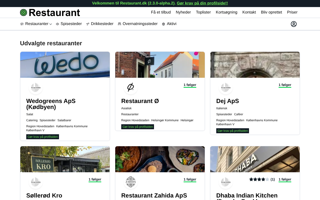This screenshot has width=320, height=200.
Task: Select the Restauranter tag on Restaurant Ø card
Action: pyautogui.click(x=130, y=114)
